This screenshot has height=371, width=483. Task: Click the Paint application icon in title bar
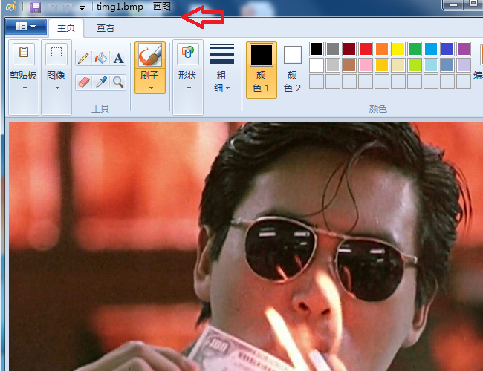[x=11, y=7]
